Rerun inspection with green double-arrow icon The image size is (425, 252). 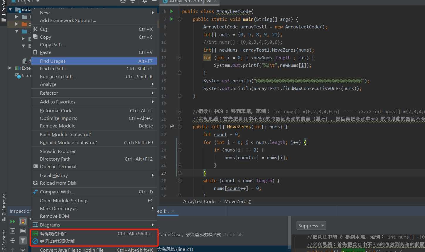[x=13, y=222]
